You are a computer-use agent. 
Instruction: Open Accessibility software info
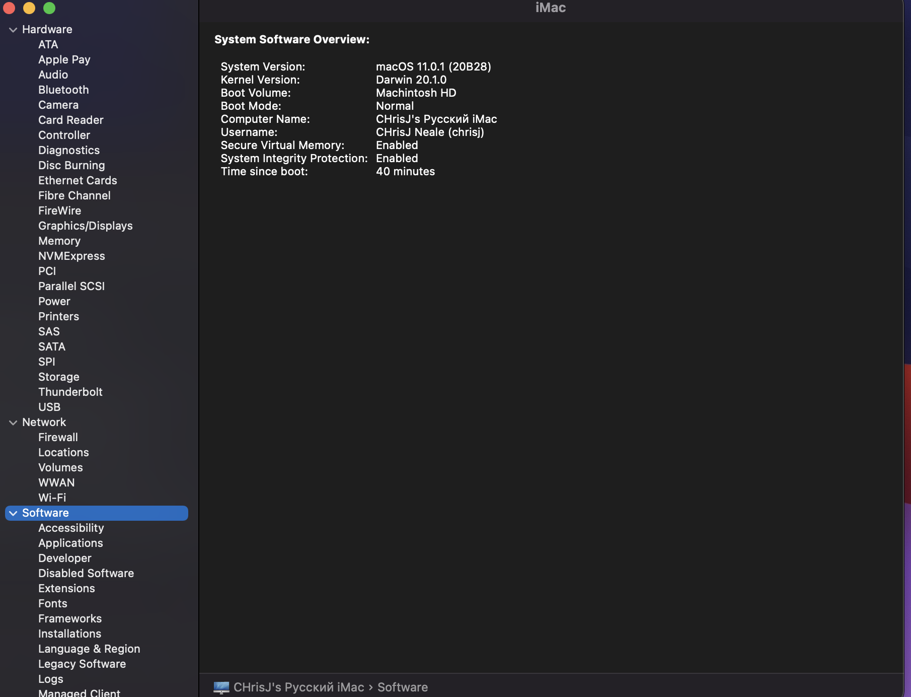[x=71, y=528]
